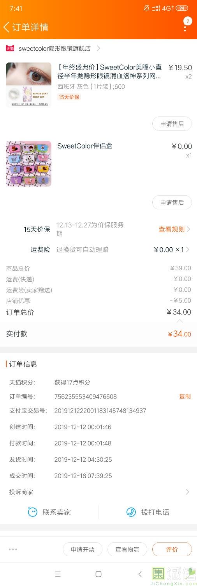Tap the Android home square icon

pyautogui.click(x=98, y=574)
